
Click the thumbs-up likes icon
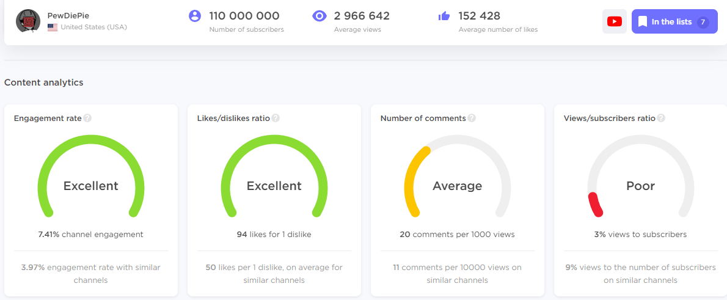[x=444, y=16]
